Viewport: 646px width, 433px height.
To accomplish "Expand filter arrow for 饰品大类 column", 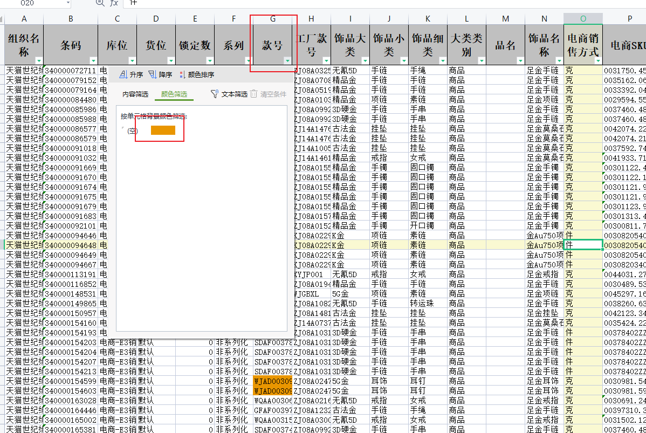I will click(365, 60).
